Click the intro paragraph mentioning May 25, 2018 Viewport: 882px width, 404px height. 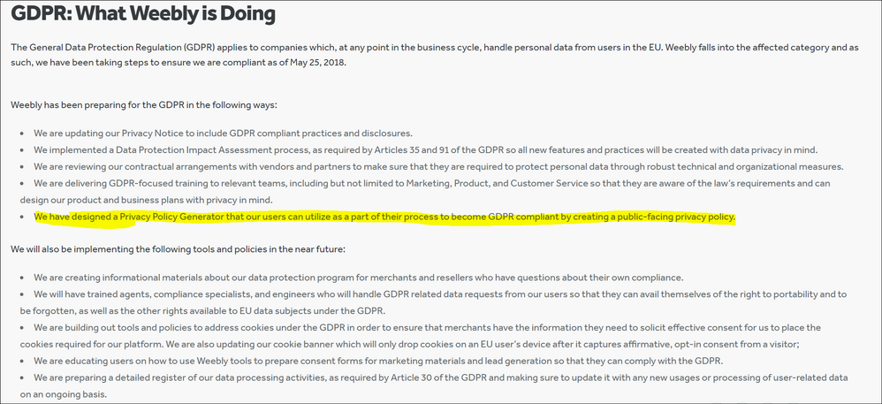(x=434, y=55)
